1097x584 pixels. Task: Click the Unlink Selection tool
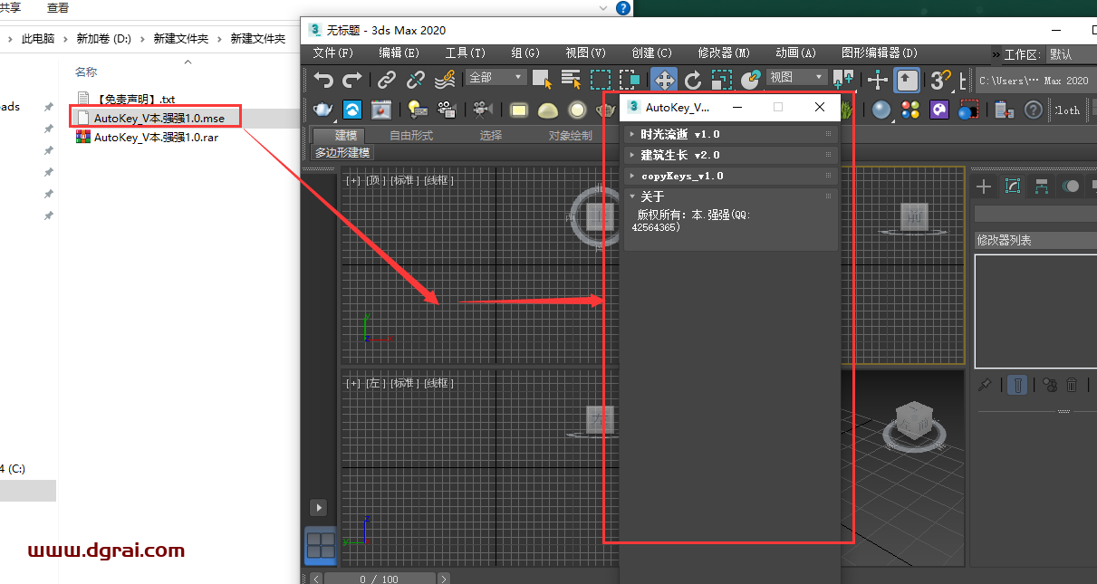[416, 81]
